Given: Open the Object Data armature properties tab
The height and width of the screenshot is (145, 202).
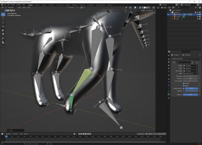Looking at the screenshot, I should [169, 88].
